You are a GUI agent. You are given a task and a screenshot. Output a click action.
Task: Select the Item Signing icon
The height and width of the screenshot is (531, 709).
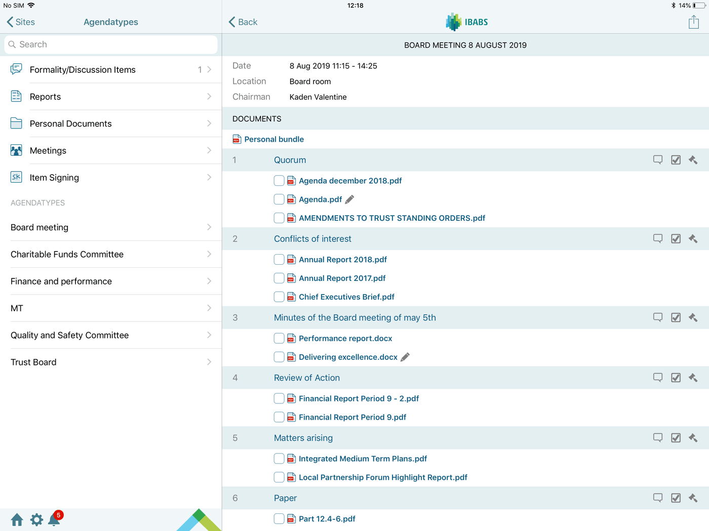16,177
